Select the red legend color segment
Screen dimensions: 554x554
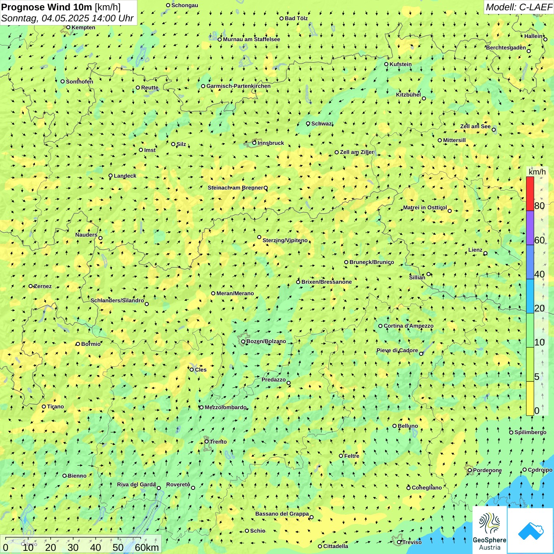[530, 194]
